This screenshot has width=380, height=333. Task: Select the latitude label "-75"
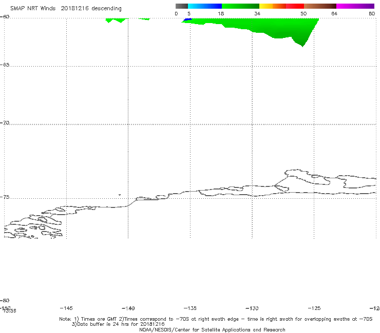(5, 197)
